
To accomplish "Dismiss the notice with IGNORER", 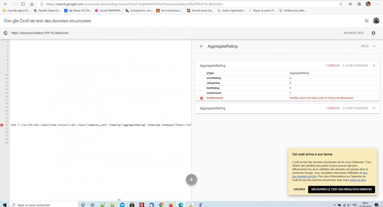I will click(299, 189).
